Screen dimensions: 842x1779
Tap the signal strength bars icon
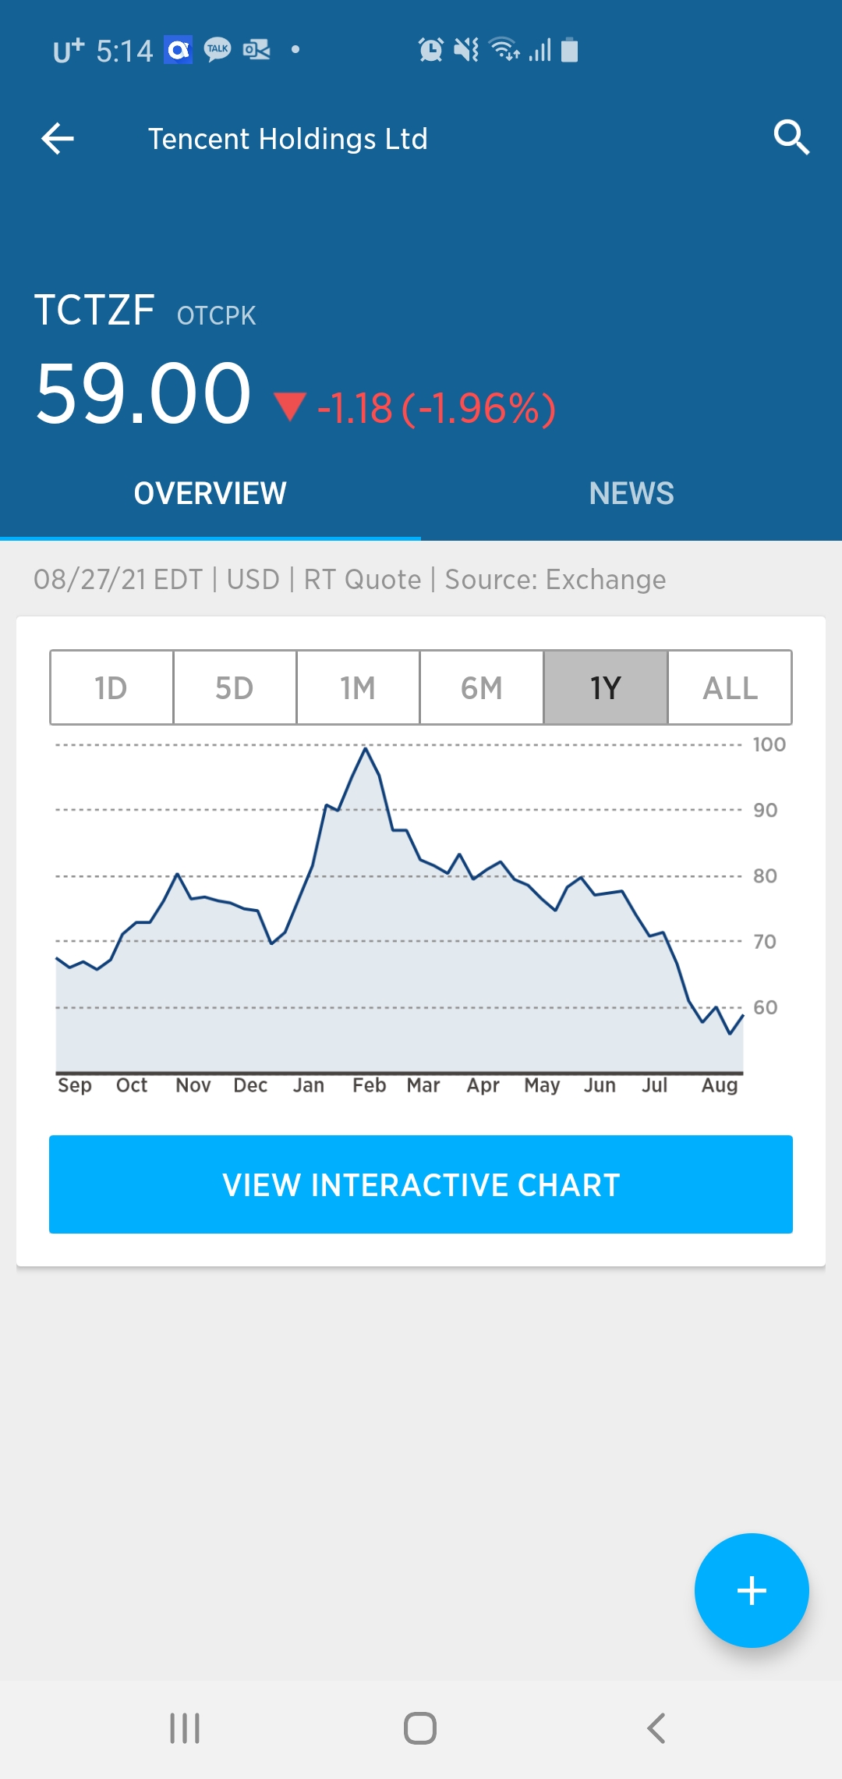click(x=540, y=50)
